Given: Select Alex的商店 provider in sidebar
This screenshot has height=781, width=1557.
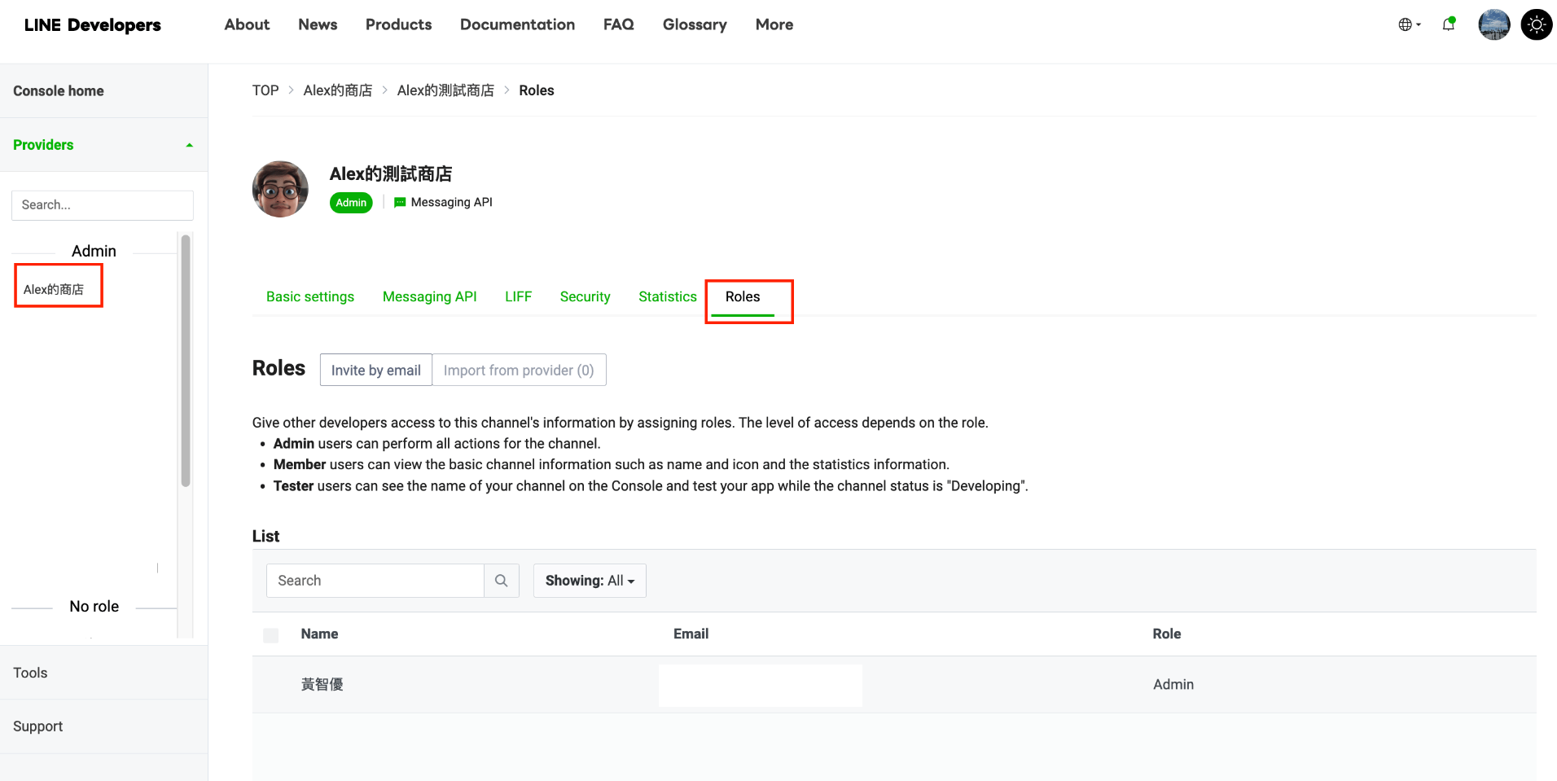Looking at the screenshot, I should click(x=54, y=289).
